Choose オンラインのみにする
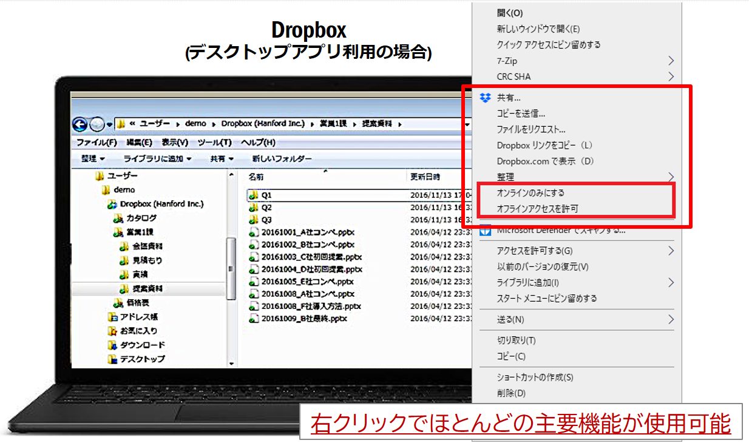This screenshot has height=443, width=749. [530, 193]
